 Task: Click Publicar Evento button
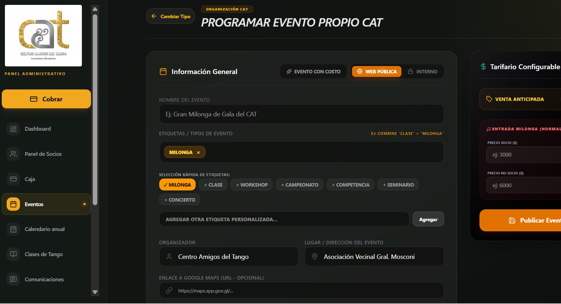coord(520,220)
